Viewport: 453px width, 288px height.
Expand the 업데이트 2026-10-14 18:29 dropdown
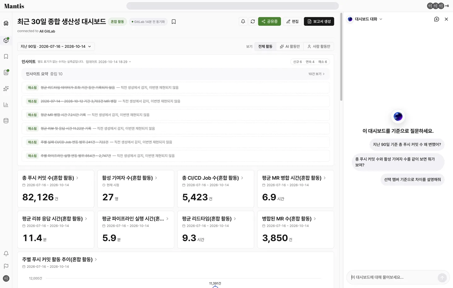(x=109, y=62)
